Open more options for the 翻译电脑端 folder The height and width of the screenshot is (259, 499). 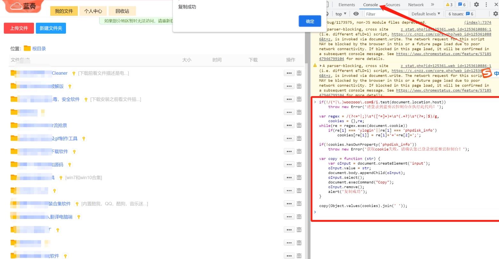point(289,217)
